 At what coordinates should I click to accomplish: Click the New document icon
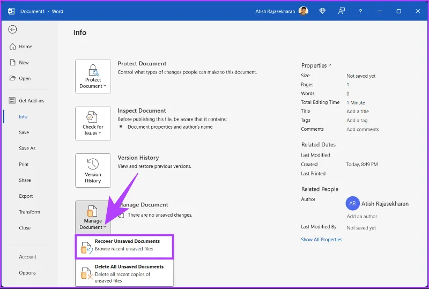[x=12, y=62]
